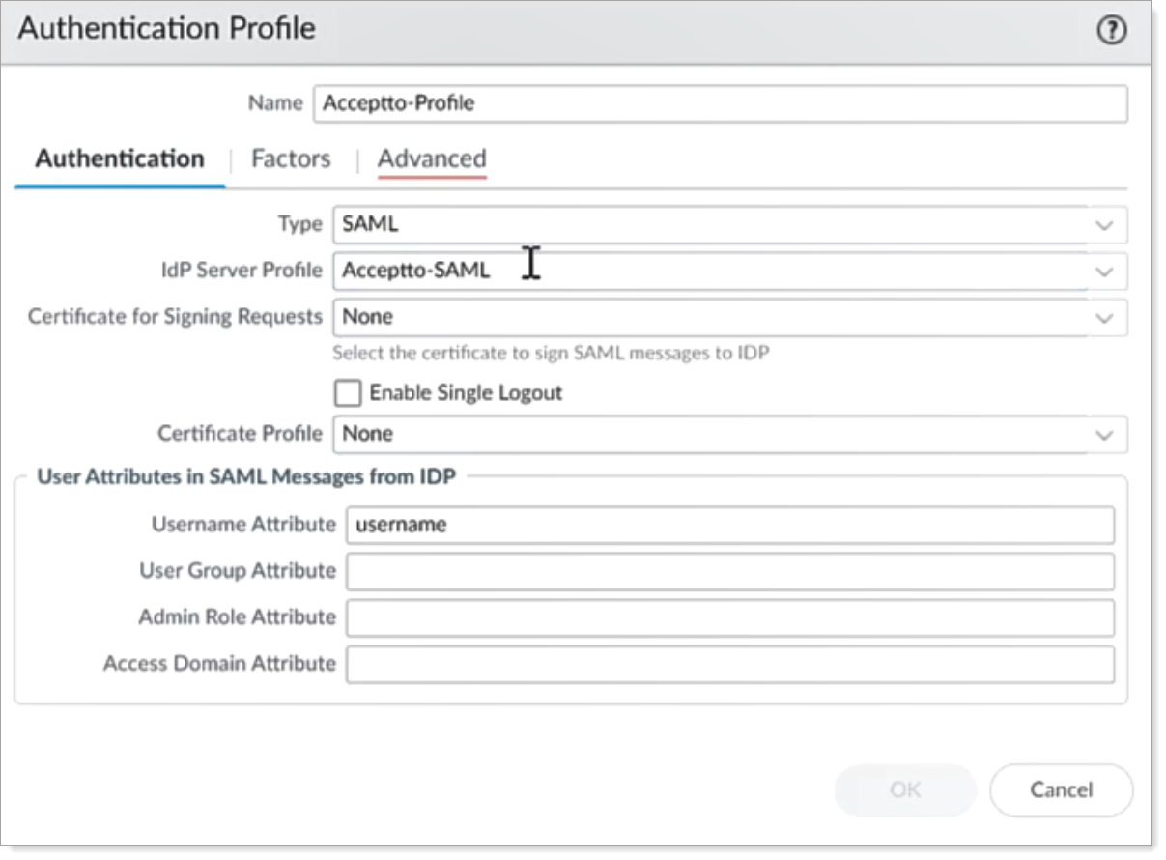Focus the Username Attribute text field
The width and height of the screenshot is (1166, 860).
(729, 525)
